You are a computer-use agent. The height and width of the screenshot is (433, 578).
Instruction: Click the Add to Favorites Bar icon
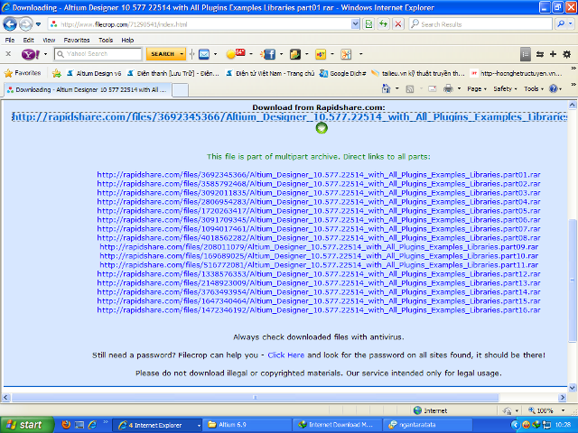56,73
